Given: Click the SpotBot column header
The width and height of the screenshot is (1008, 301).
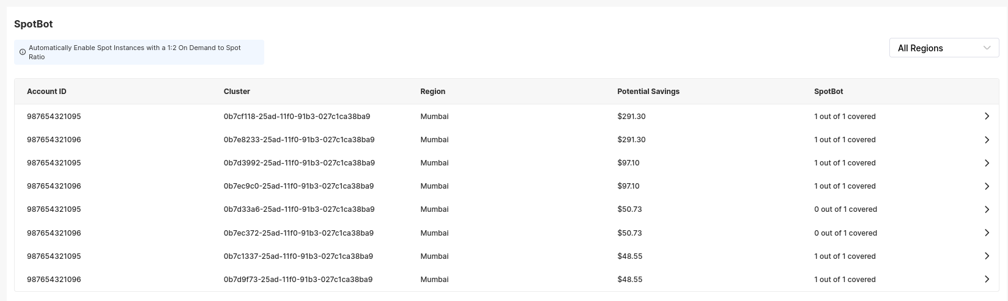Looking at the screenshot, I should (x=828, y=92).
